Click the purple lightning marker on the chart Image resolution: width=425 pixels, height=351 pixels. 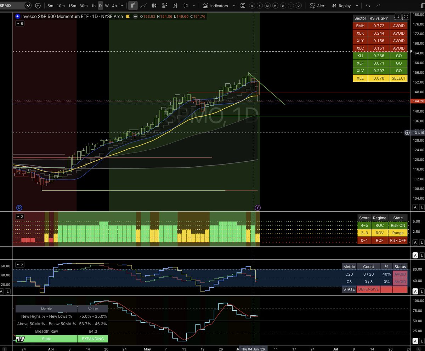click(x=258, y=207)
